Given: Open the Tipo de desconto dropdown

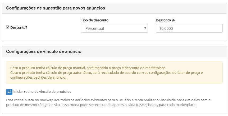Looking at the screenshot, I should [x=114, y=28].
